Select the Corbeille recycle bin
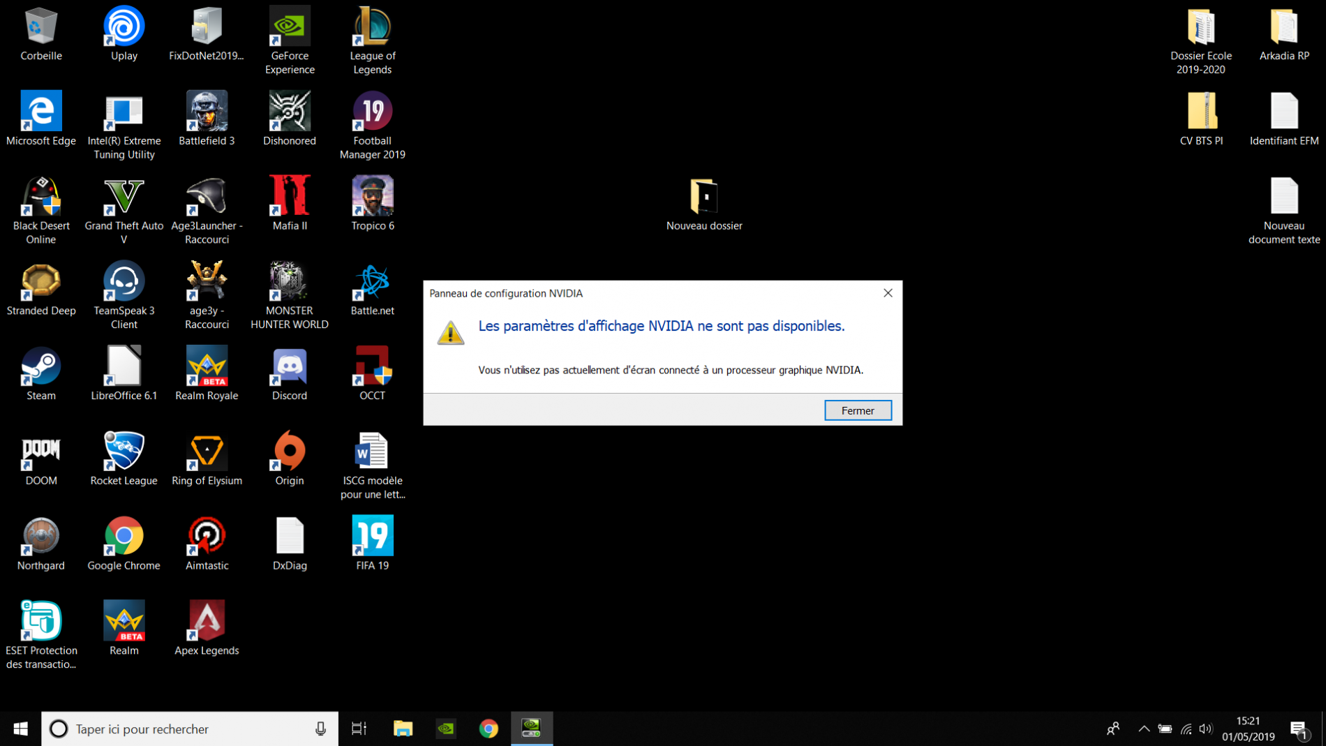The height and width of the screenshot is (746, 1326). [x=41, y=33]
